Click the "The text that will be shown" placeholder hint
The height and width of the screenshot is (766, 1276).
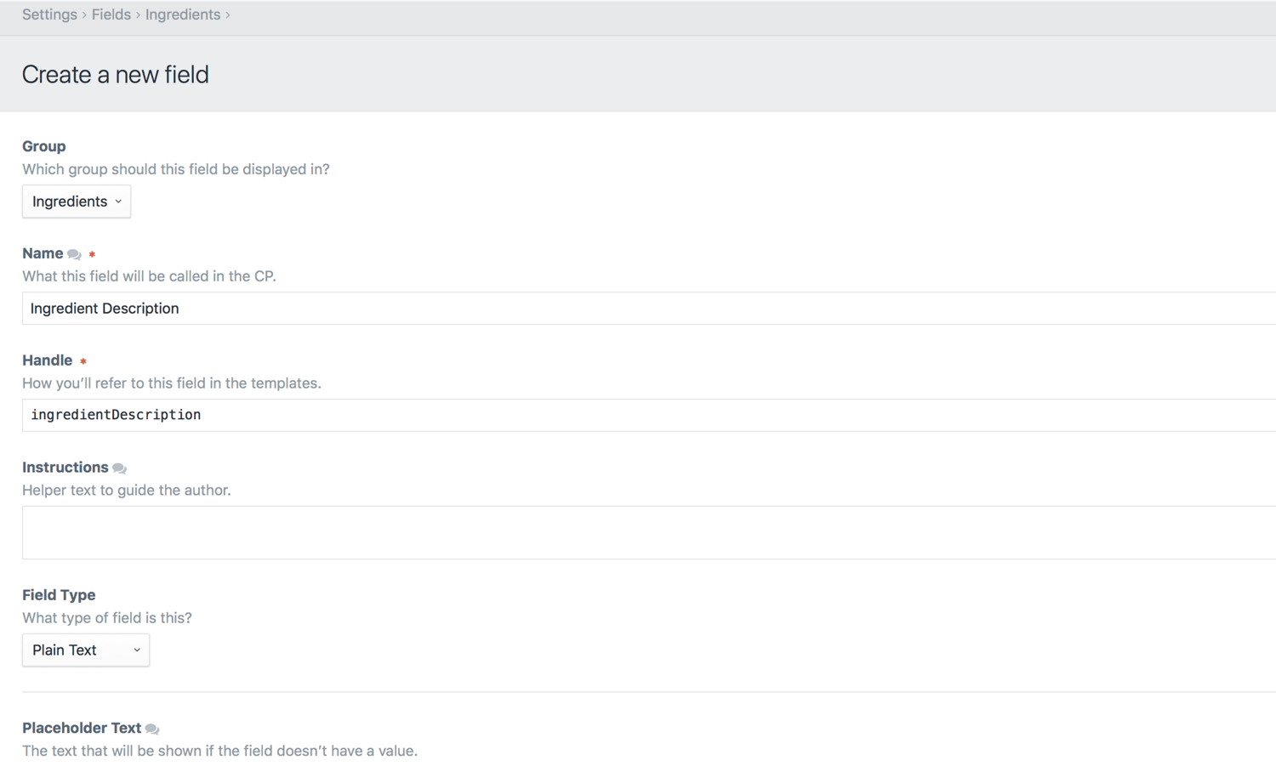[x=219, y=752]
